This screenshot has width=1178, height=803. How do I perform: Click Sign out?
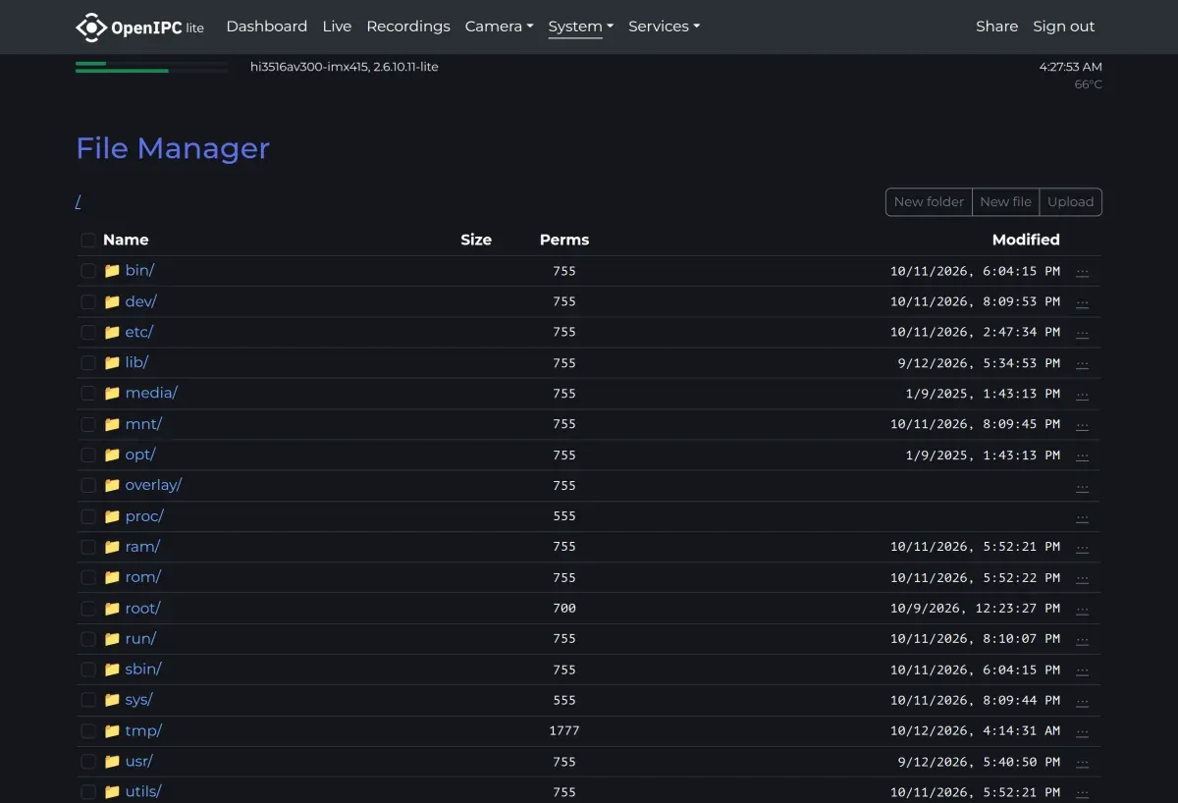1064,27
